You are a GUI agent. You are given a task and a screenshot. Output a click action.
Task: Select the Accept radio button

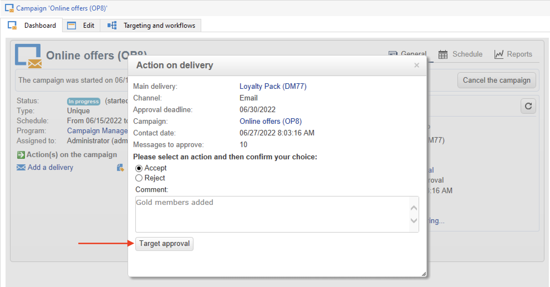click(139, 168)
